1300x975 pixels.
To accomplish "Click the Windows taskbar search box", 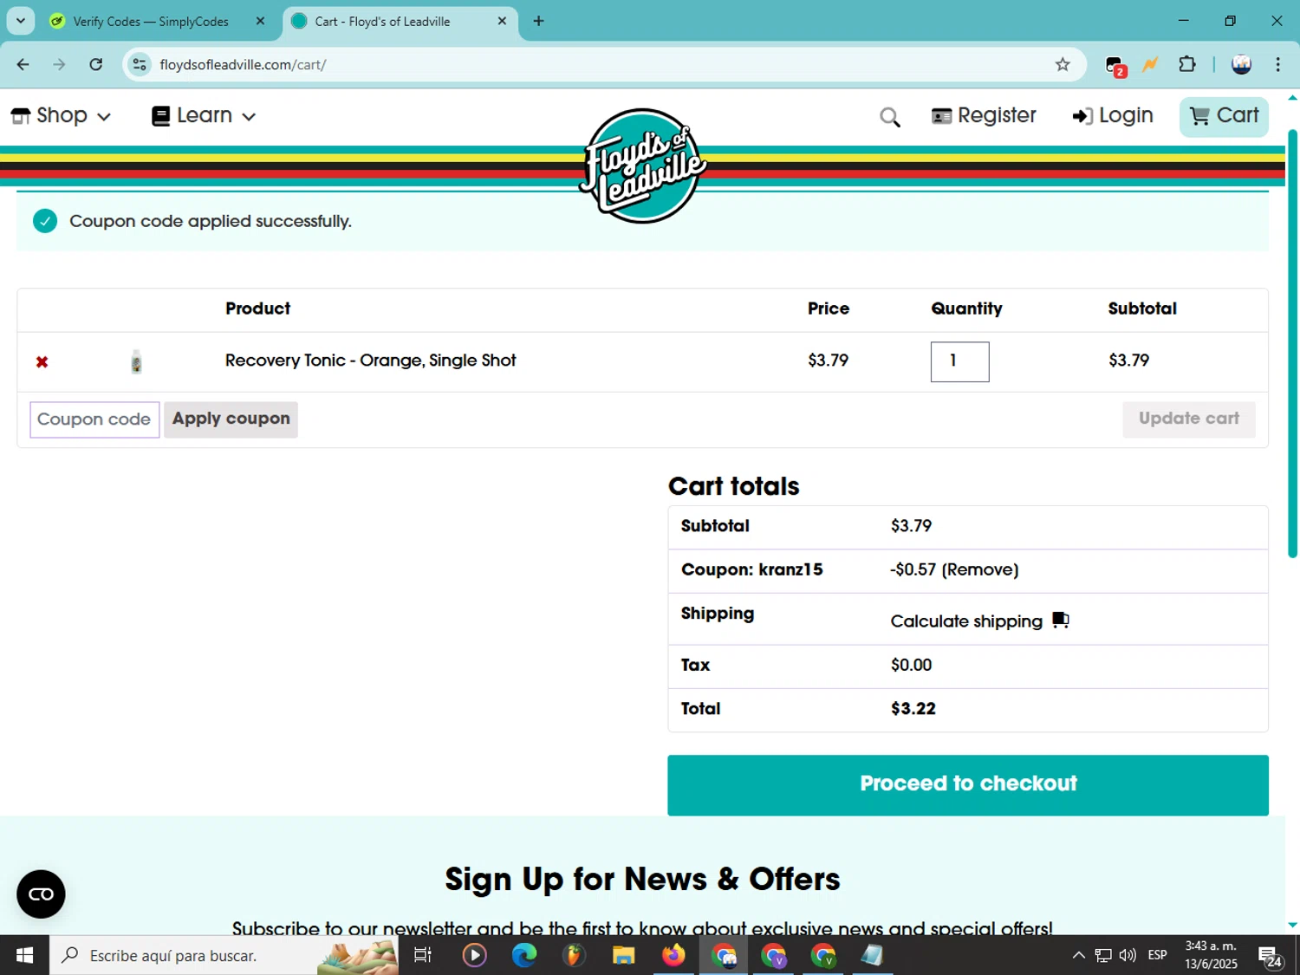I will pyautogui.click(x=224, y=955).
